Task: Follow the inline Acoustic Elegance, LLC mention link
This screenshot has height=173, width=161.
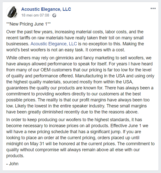Action: tap(54, 44)
